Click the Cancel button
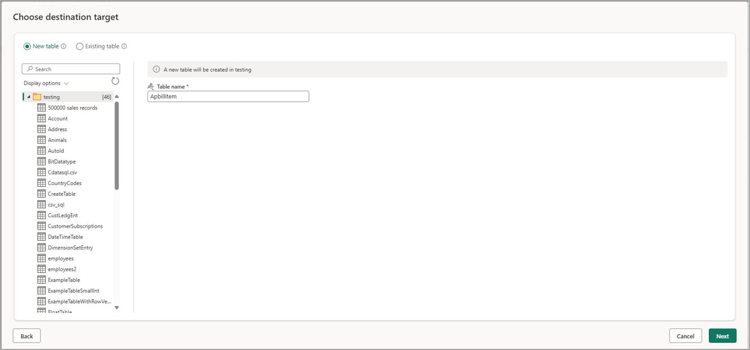This screenshot has width=750, height=350. pos(685,335)
